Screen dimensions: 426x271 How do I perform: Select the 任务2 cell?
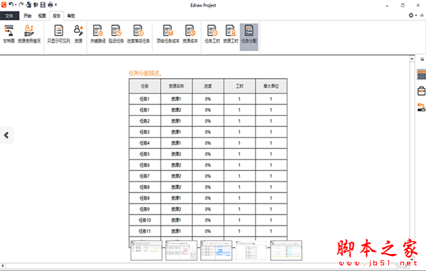click(145, 121)
